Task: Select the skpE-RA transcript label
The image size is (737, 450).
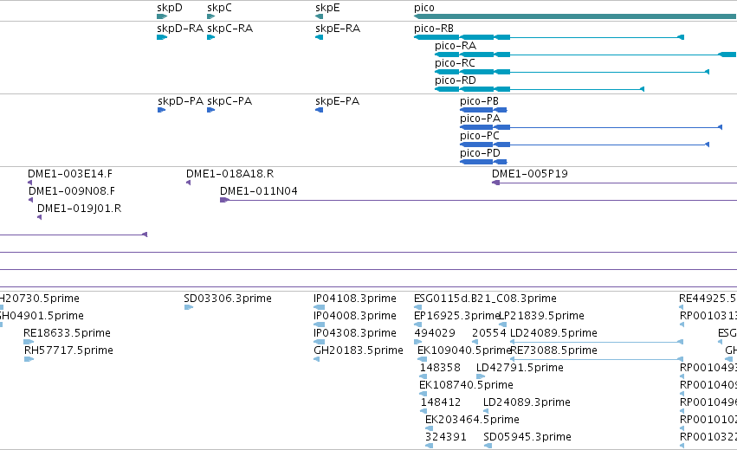Action: pyautogui.click(x=338, y=29)
